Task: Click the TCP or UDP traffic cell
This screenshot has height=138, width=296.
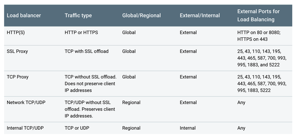Action: (x=77, y=128)
